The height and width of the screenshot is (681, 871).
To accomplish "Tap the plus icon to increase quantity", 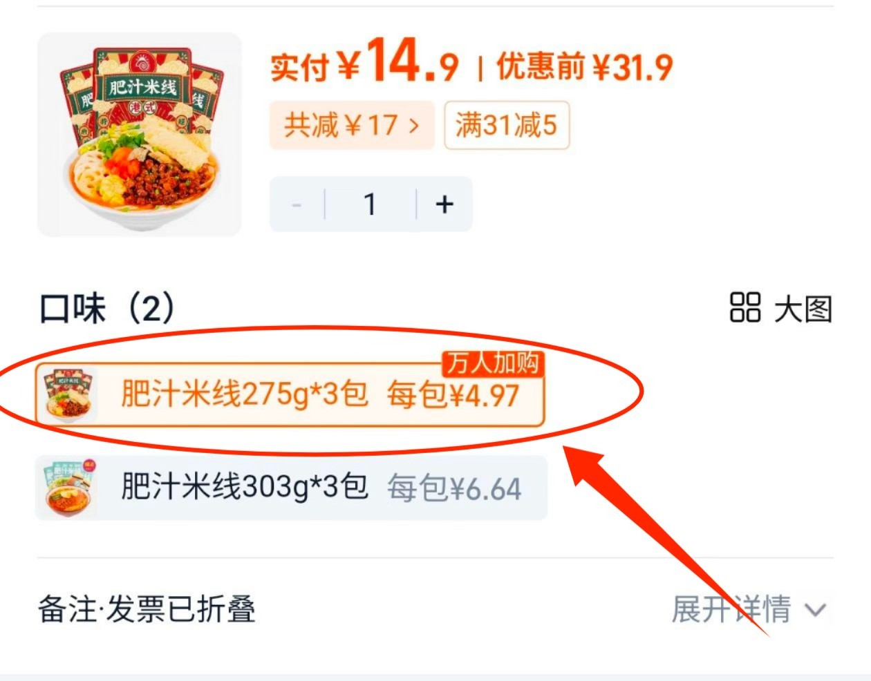I will pyautogui.click(x=444, y=204).
